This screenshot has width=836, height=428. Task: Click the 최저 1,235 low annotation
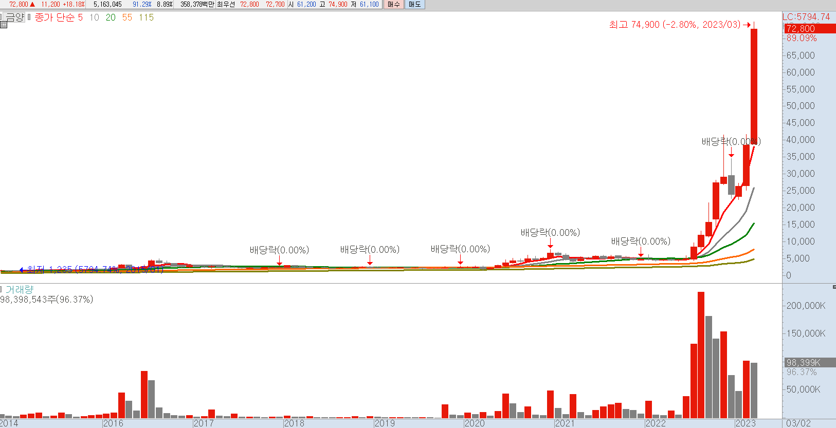tap(95, 270)
